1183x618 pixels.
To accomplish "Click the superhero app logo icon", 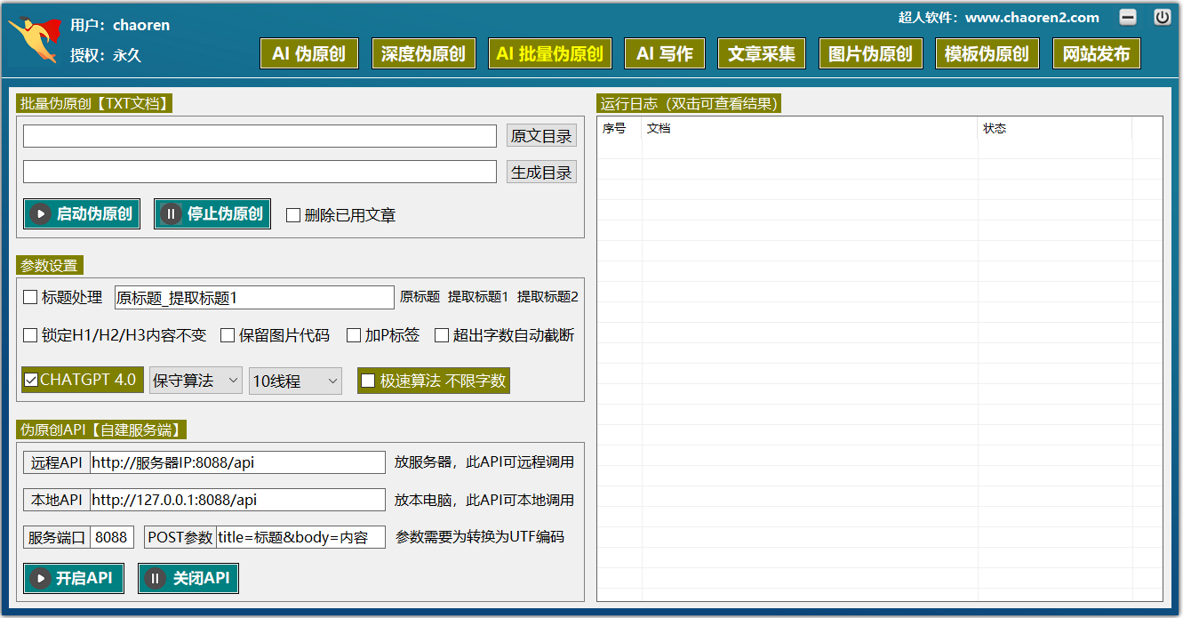I will coord(34,38).
